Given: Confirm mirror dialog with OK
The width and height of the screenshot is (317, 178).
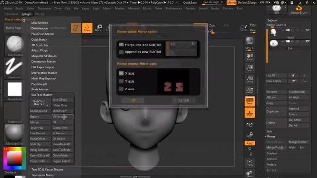Looking at the screenshot, I should (133, 100).
